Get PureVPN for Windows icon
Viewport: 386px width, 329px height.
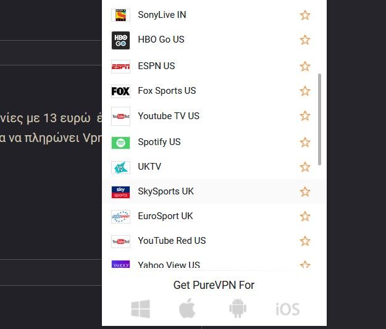141,309
